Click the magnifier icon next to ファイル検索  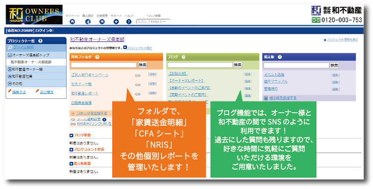pos(10,48)
